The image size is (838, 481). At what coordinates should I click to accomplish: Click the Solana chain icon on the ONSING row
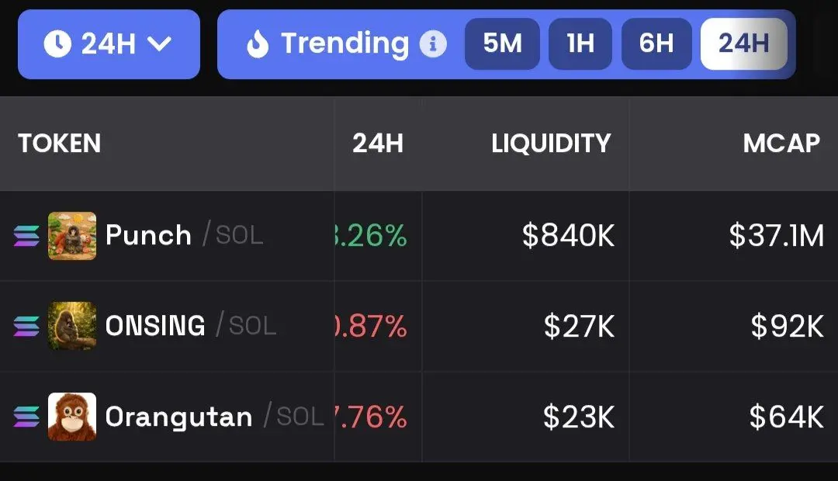[26, 326]
